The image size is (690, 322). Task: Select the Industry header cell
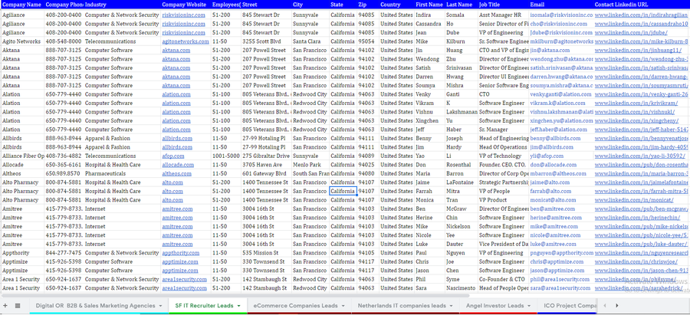122,5
